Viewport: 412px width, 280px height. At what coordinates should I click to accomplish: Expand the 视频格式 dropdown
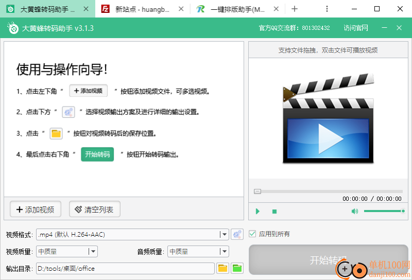[224, 234]
